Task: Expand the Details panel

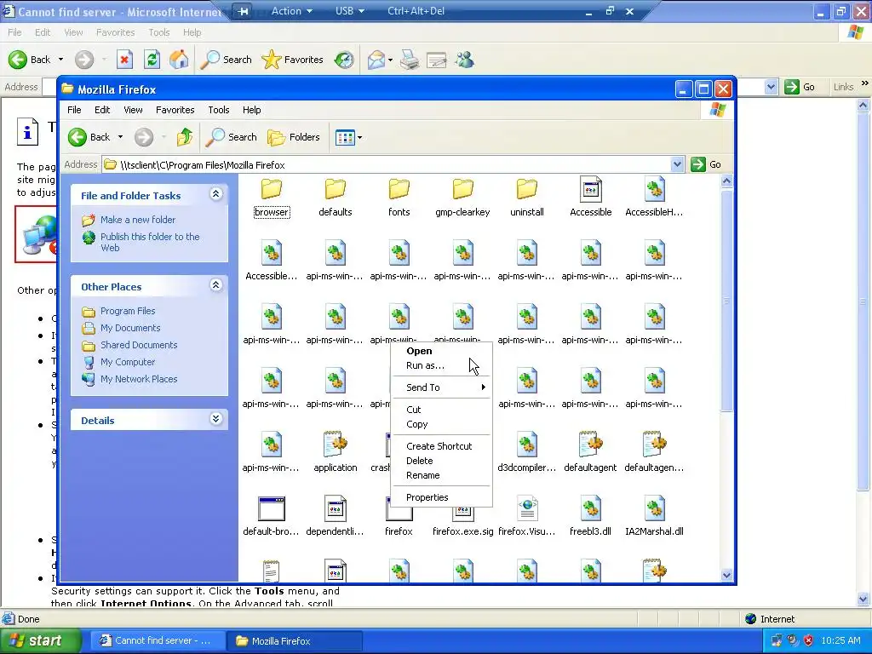Action: tap(215, 419)
